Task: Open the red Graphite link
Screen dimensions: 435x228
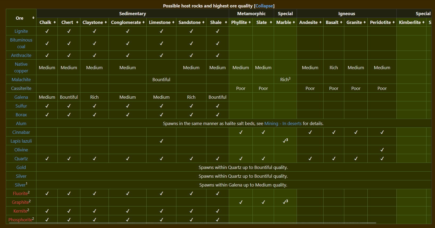Action: (x=20, y=202)
